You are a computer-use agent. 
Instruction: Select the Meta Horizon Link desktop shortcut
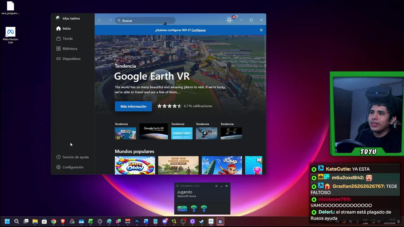coord(10,35)
